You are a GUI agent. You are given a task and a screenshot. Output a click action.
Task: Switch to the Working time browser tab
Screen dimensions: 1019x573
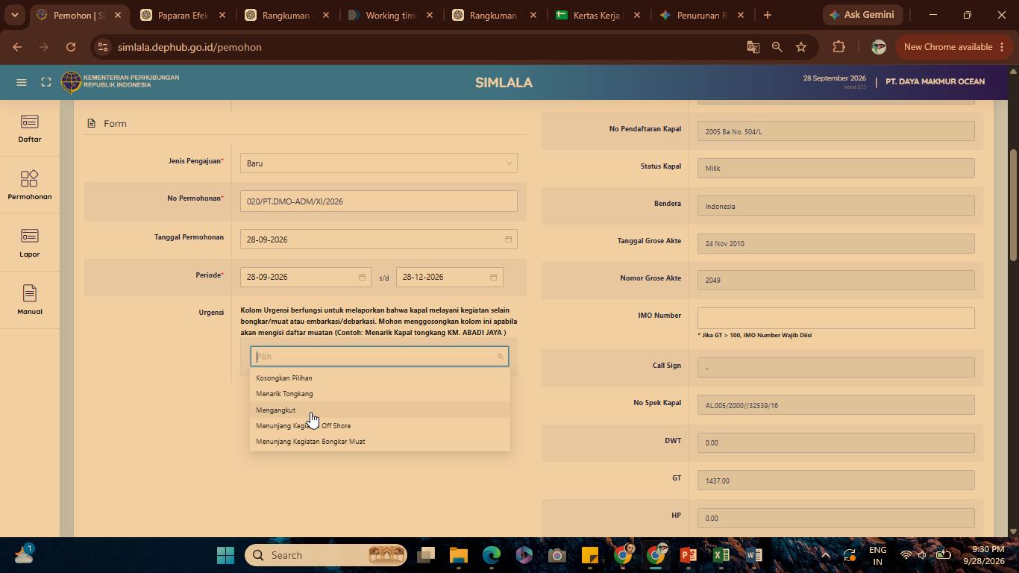point(388,15)
